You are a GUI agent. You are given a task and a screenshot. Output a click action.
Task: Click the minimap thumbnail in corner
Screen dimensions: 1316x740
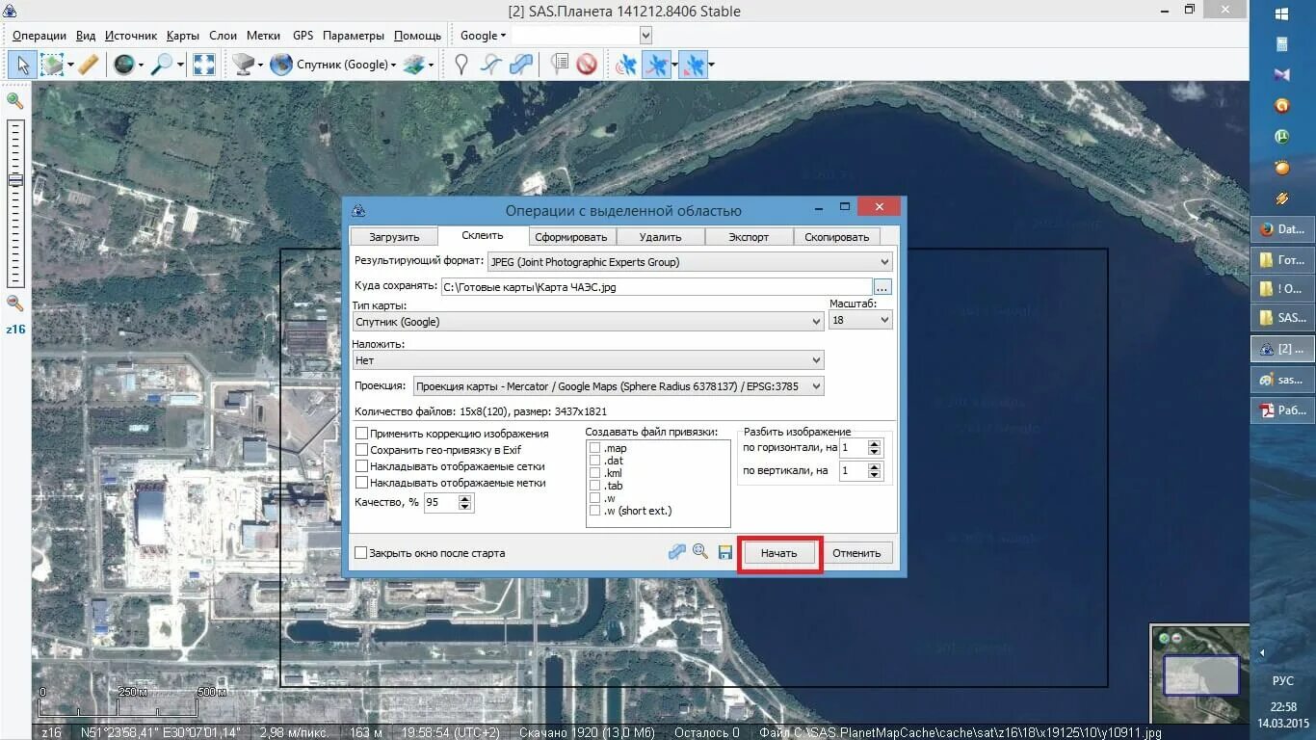(x=1198, y=673)
